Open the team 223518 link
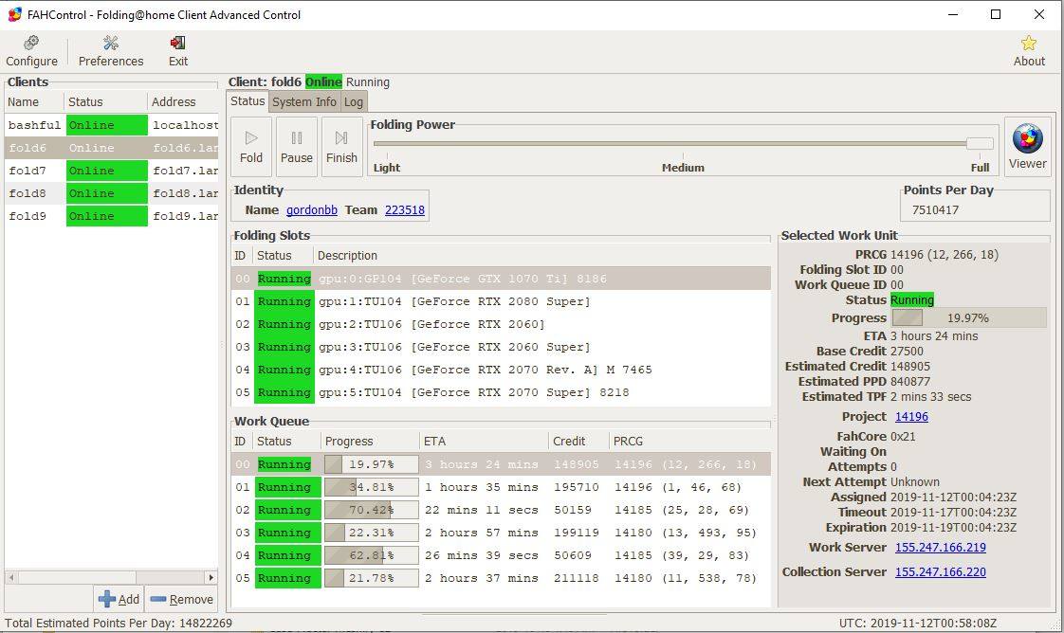The height and width of the screenshot is (633, 1064). pos(404,210)
